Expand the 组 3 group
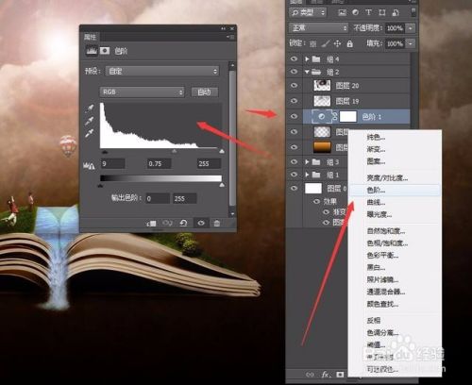The height and width of the screenshot is (385, 472). click(x=307, y=162)
